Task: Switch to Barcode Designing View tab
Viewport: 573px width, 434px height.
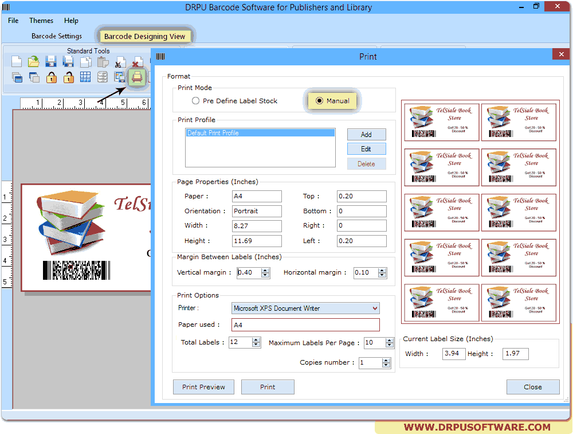Action: pyautogui.click(x=145, y=36)
